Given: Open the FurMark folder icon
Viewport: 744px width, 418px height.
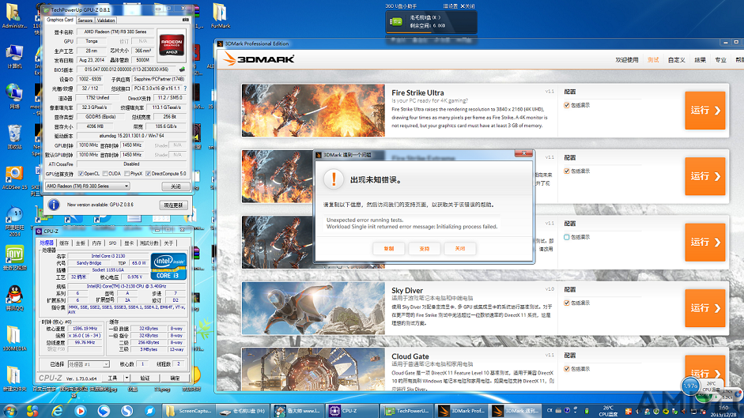Looking at the screenshot, I should coord(220,16).
